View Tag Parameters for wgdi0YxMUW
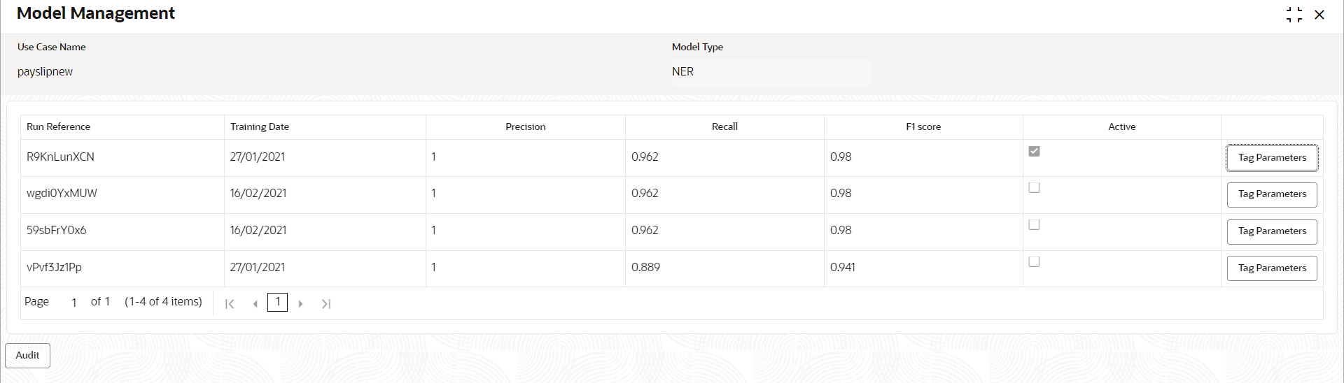 [x=1272, y=194]
